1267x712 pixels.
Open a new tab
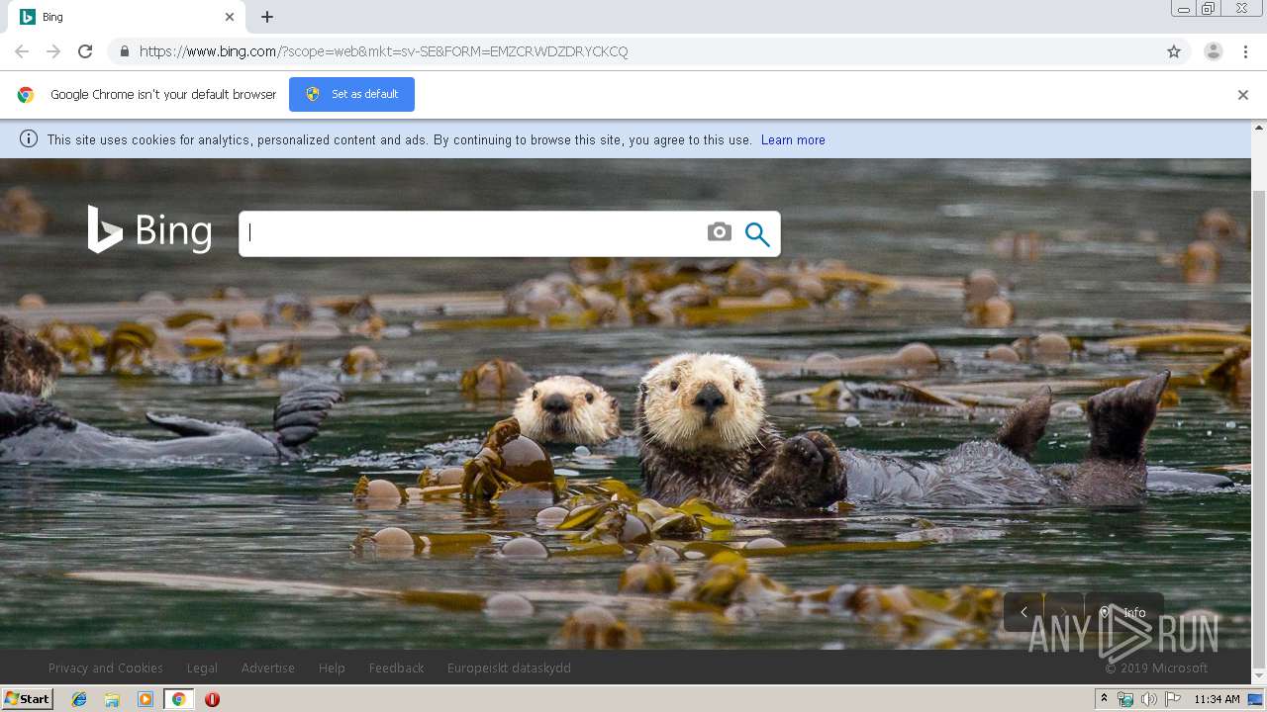tap(267, 17)
